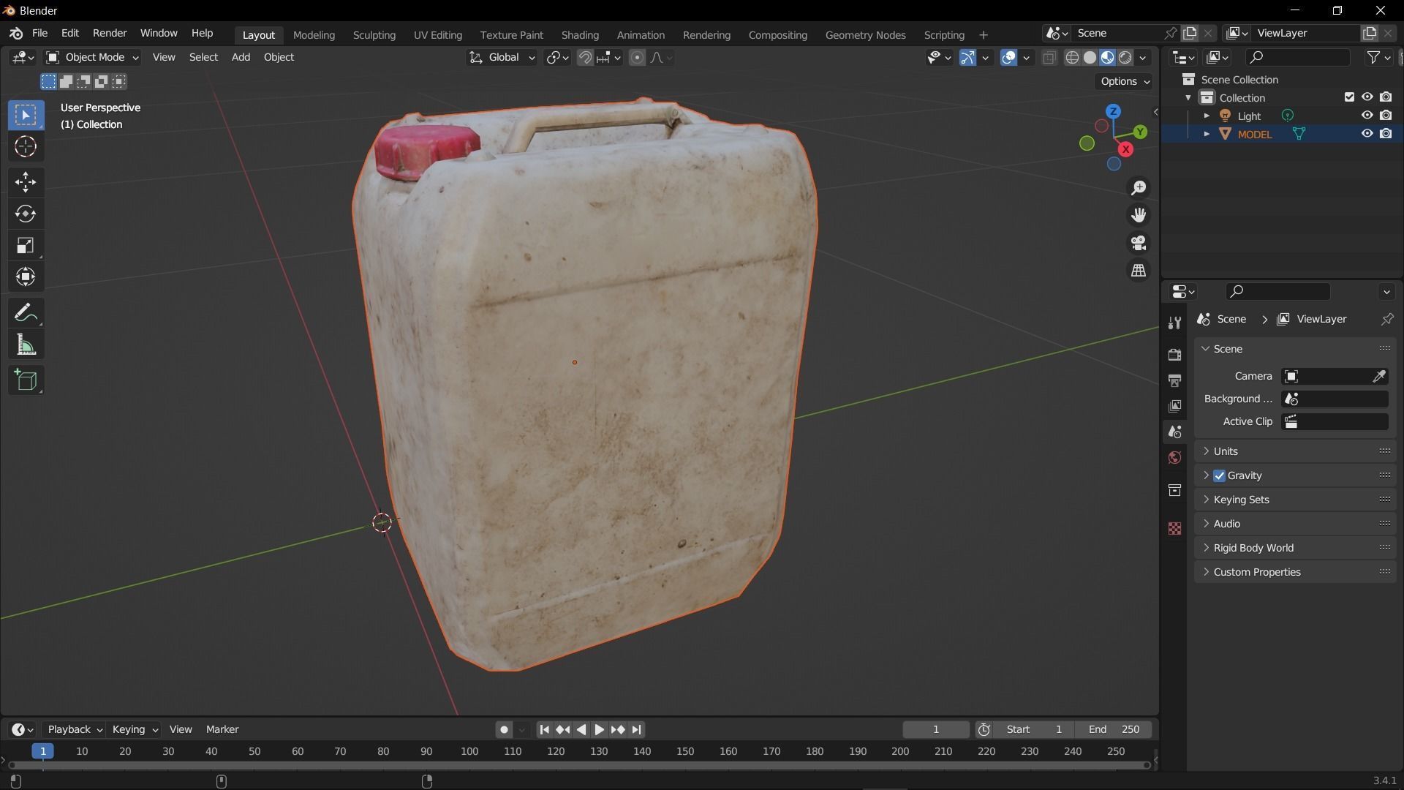Click the Add Cube tool icon
The width and height of the screenshot is (1404, 790).
pos(26,380)
